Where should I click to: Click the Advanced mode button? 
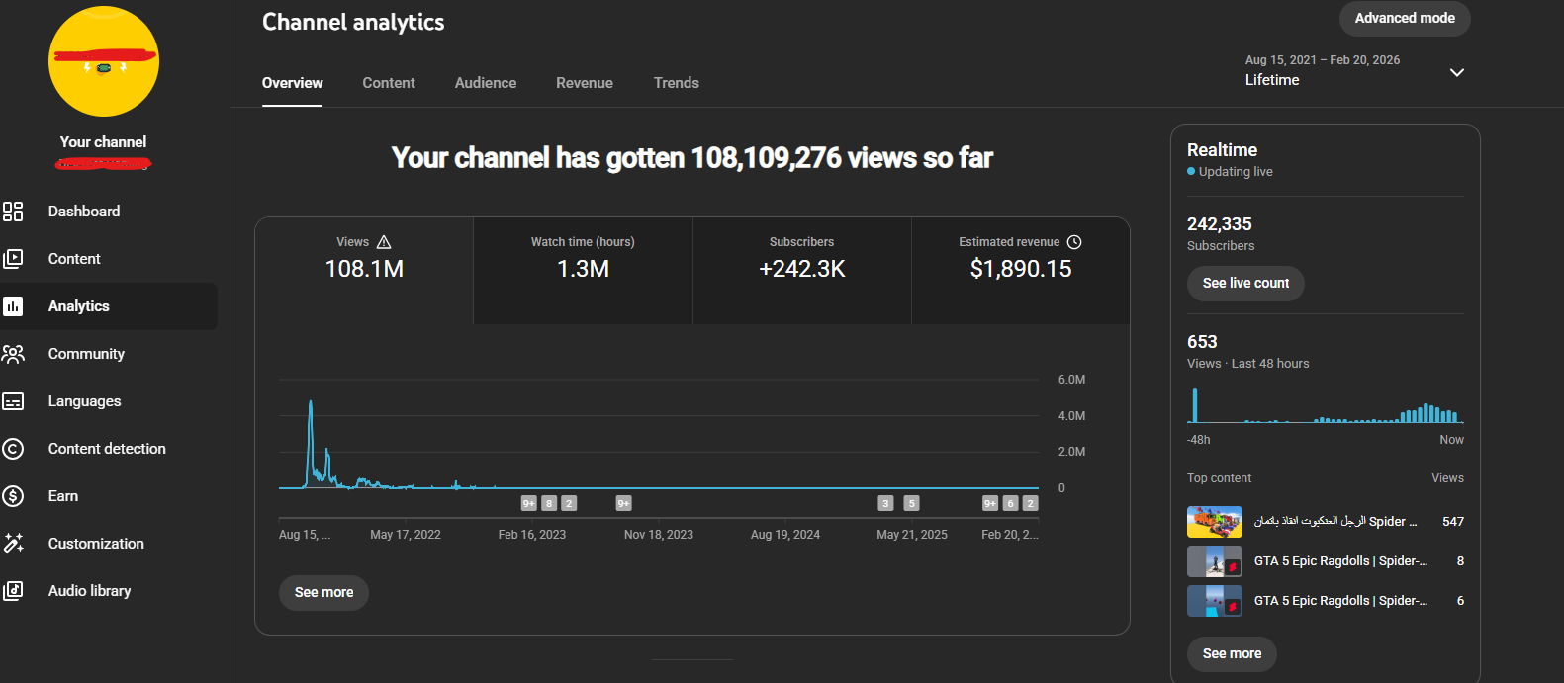1404,18
